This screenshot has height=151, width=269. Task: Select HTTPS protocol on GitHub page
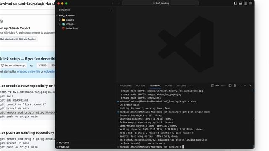[x=42, y=65]
